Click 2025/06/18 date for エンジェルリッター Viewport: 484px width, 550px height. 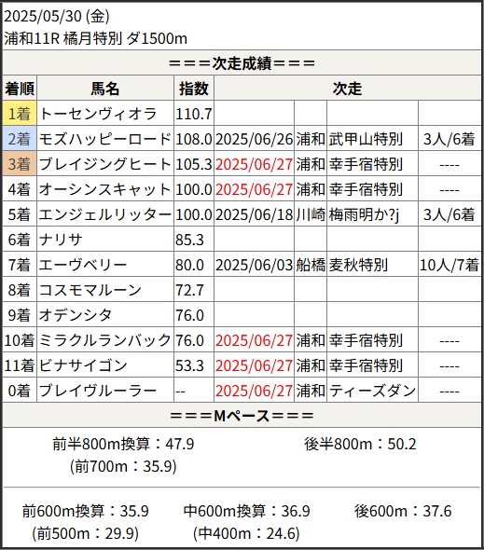[254, 214]
